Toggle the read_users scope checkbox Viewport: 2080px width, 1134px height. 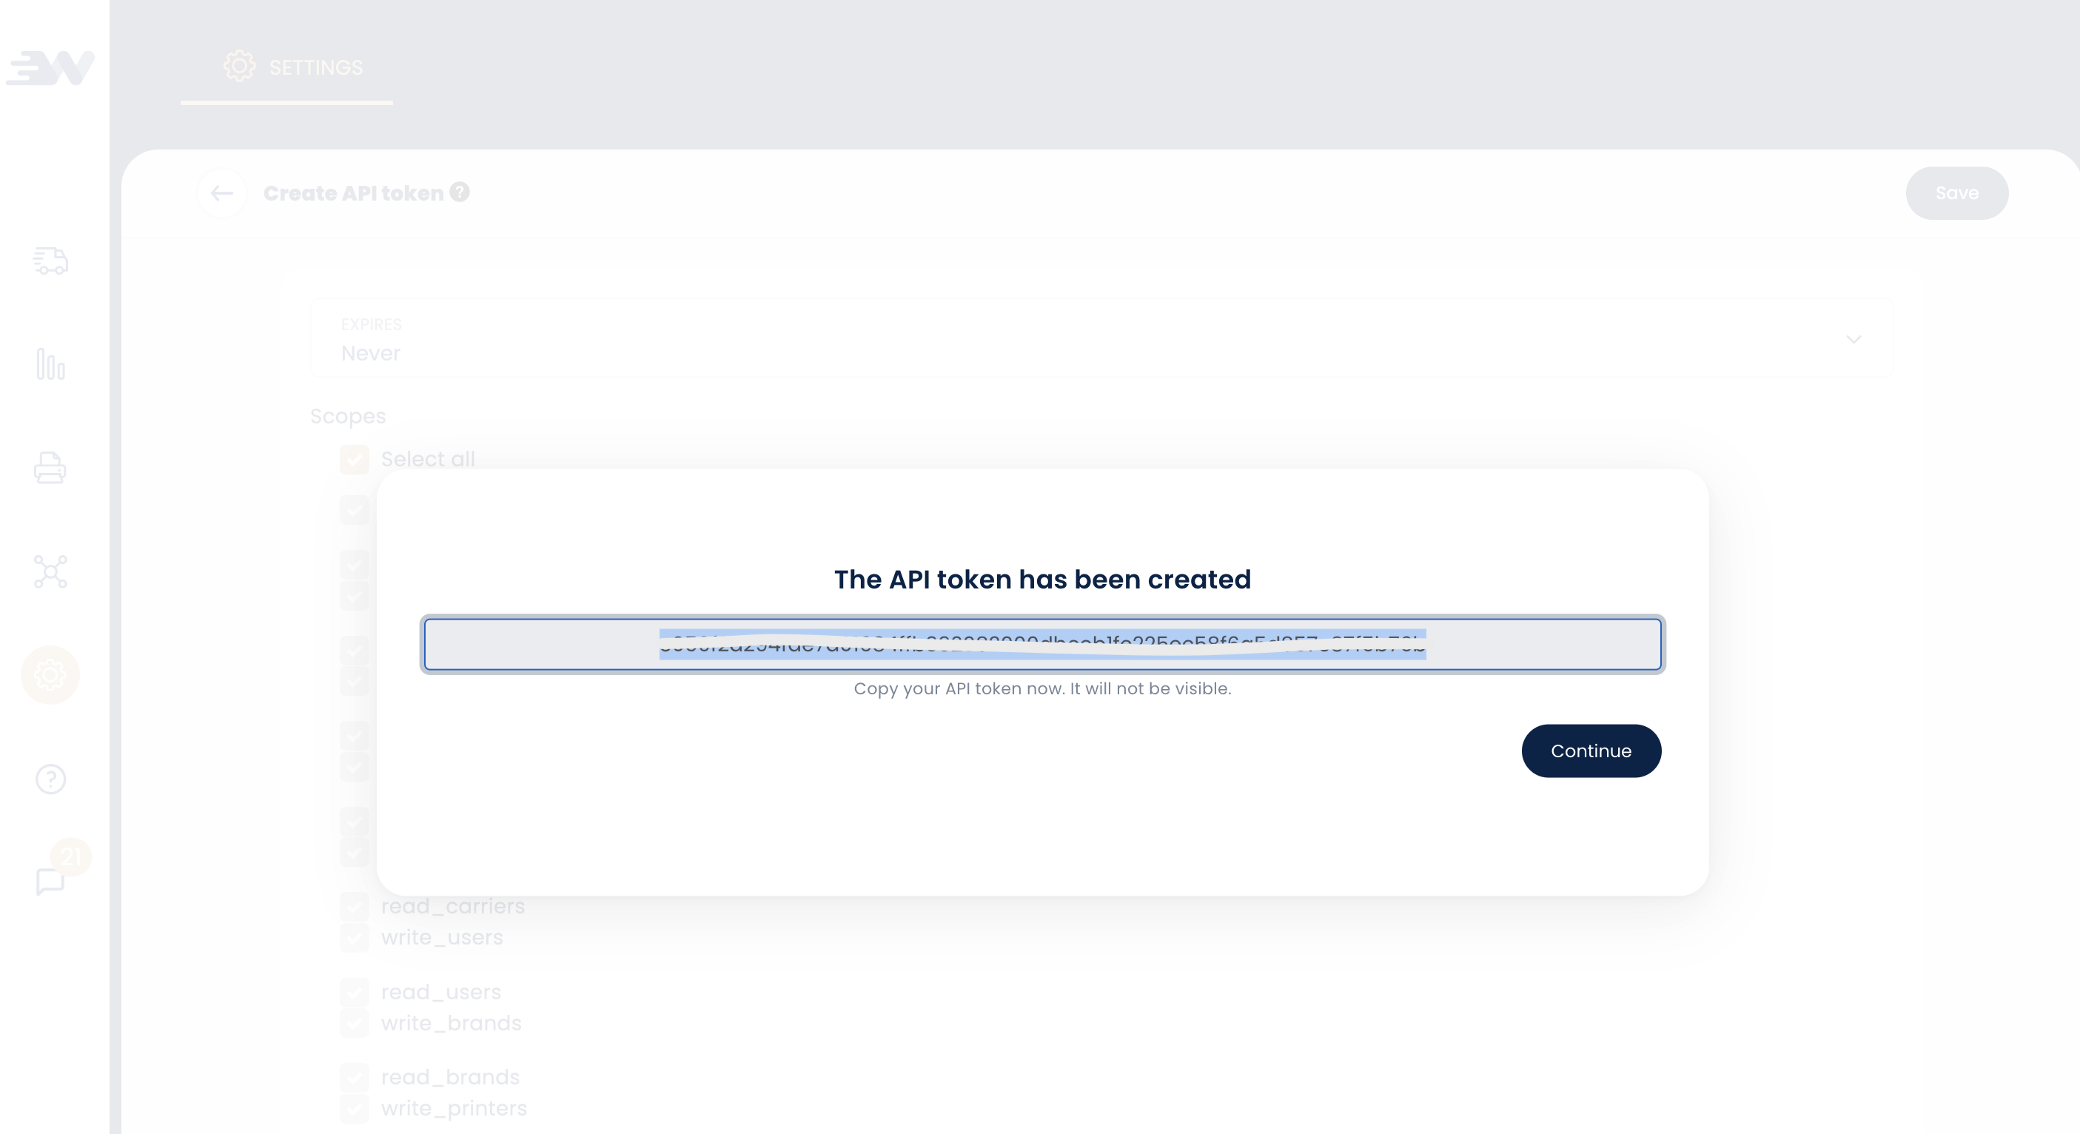pos(354,991)
